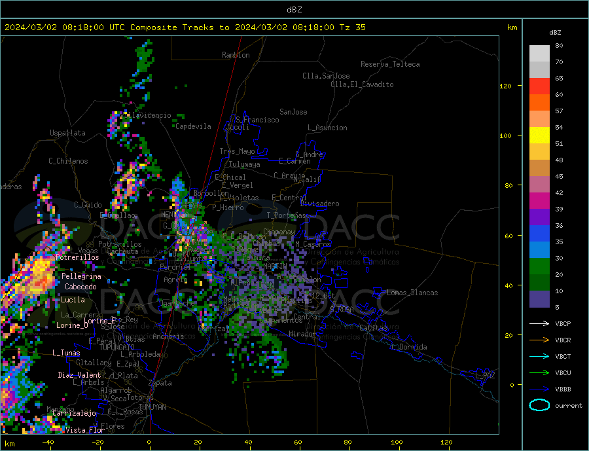The height and width of the screenshot is (451, 589).
Task: Pick the magenta swatch in the dBZ scale
Action: 539,201
